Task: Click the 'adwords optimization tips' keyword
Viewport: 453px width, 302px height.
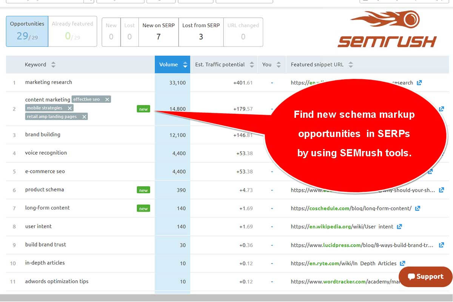Action: (57, 281)
